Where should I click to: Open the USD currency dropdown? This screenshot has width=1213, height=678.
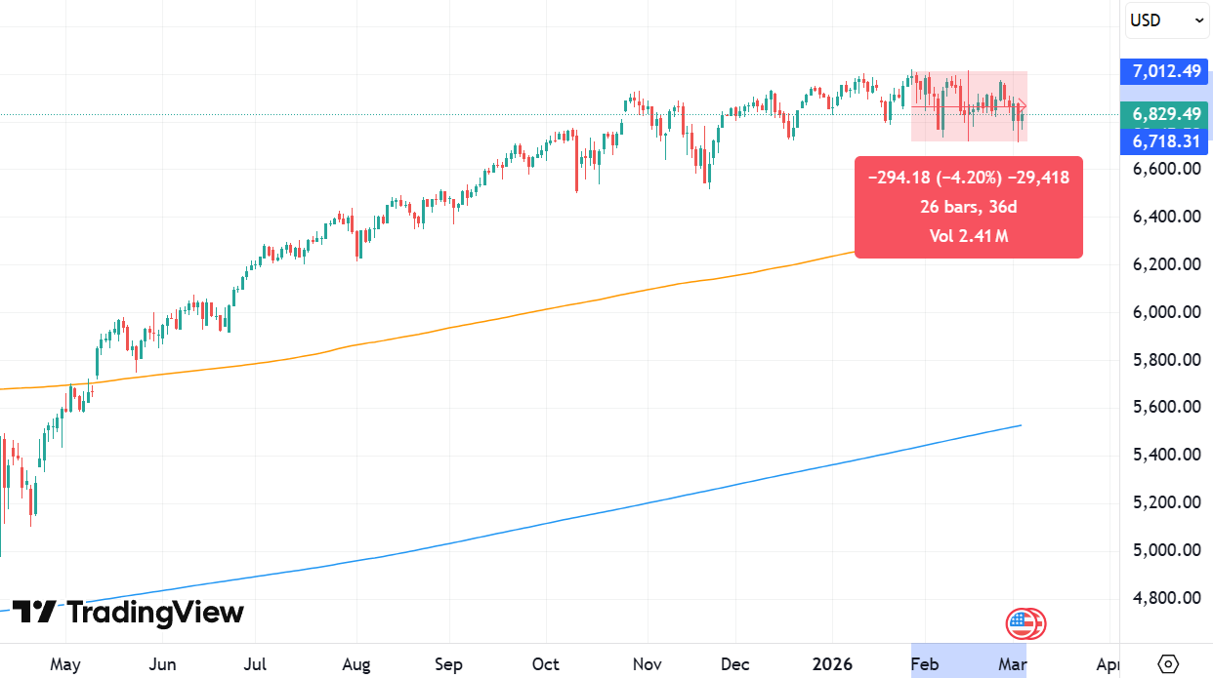pyautogui.click(x=1167, y=20)
